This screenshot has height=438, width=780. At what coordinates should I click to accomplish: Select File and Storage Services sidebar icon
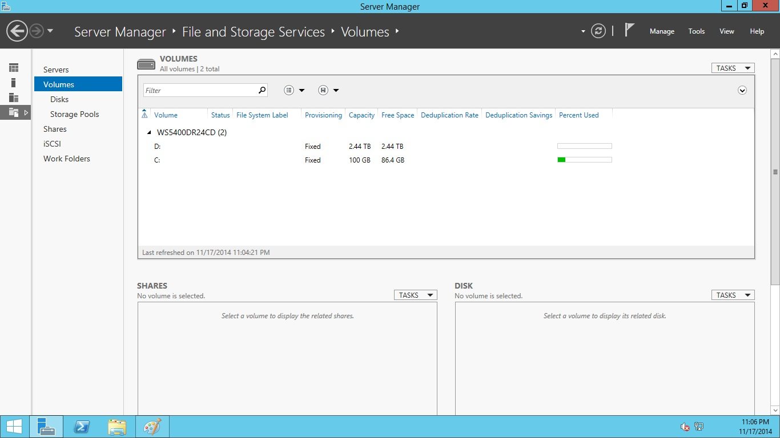(x=15, y=112)
